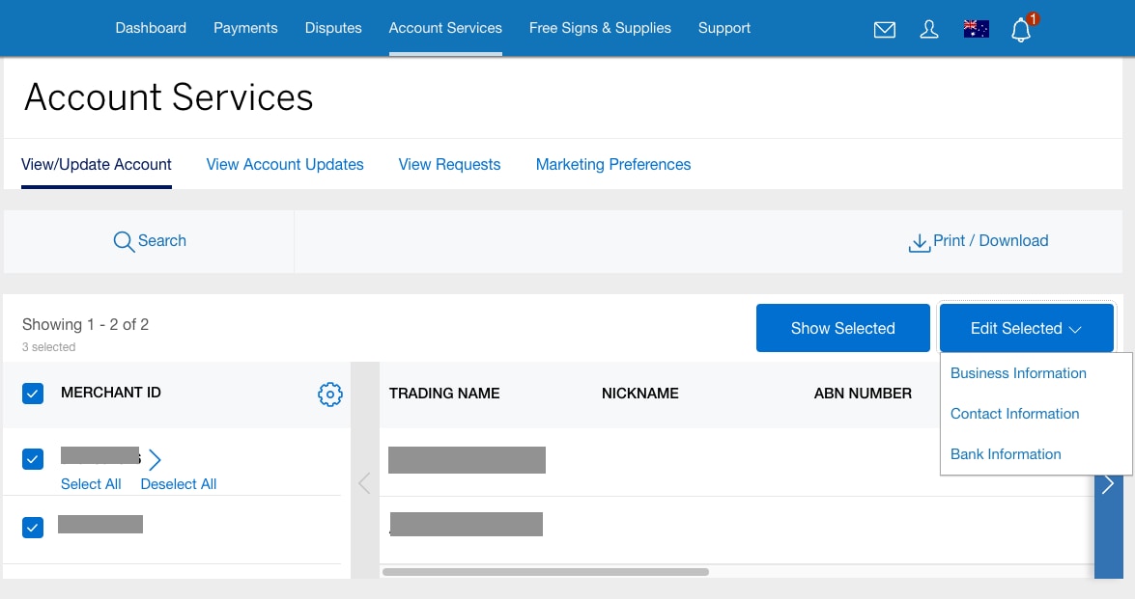Viewport: 1135px width, 599px height.
Task: Open column settings gear icon
Action: pyautogui.click(x=330, y=394)
